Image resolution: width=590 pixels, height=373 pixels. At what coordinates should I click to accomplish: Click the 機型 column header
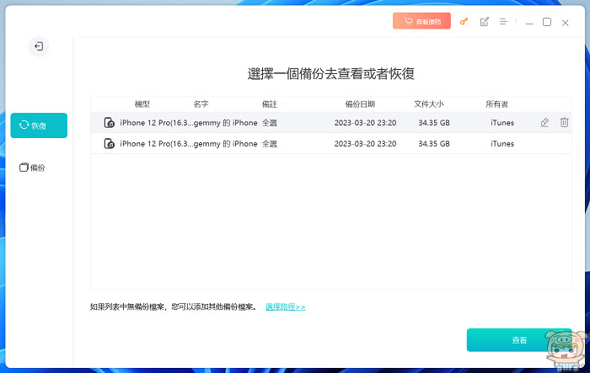point(142,104)
